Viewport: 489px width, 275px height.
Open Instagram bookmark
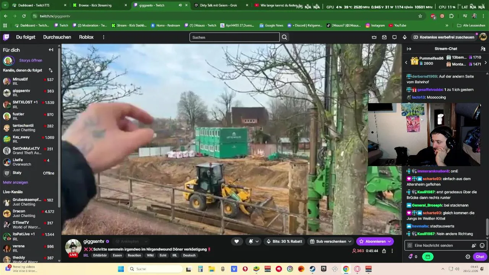pyautogui.click(x=375, y=26)
